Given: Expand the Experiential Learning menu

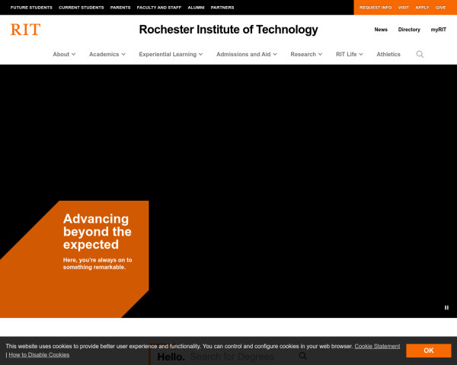Looking at the screenshot, I should [x=171, y=55].
